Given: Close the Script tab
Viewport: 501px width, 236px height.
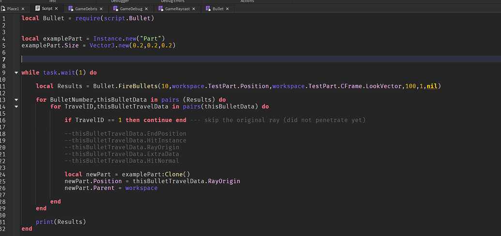Looking at the screenshot, I should coord(57,9).
